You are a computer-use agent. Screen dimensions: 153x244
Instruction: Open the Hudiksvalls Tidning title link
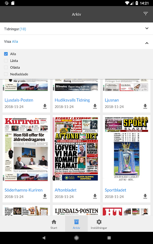(72, 100)
